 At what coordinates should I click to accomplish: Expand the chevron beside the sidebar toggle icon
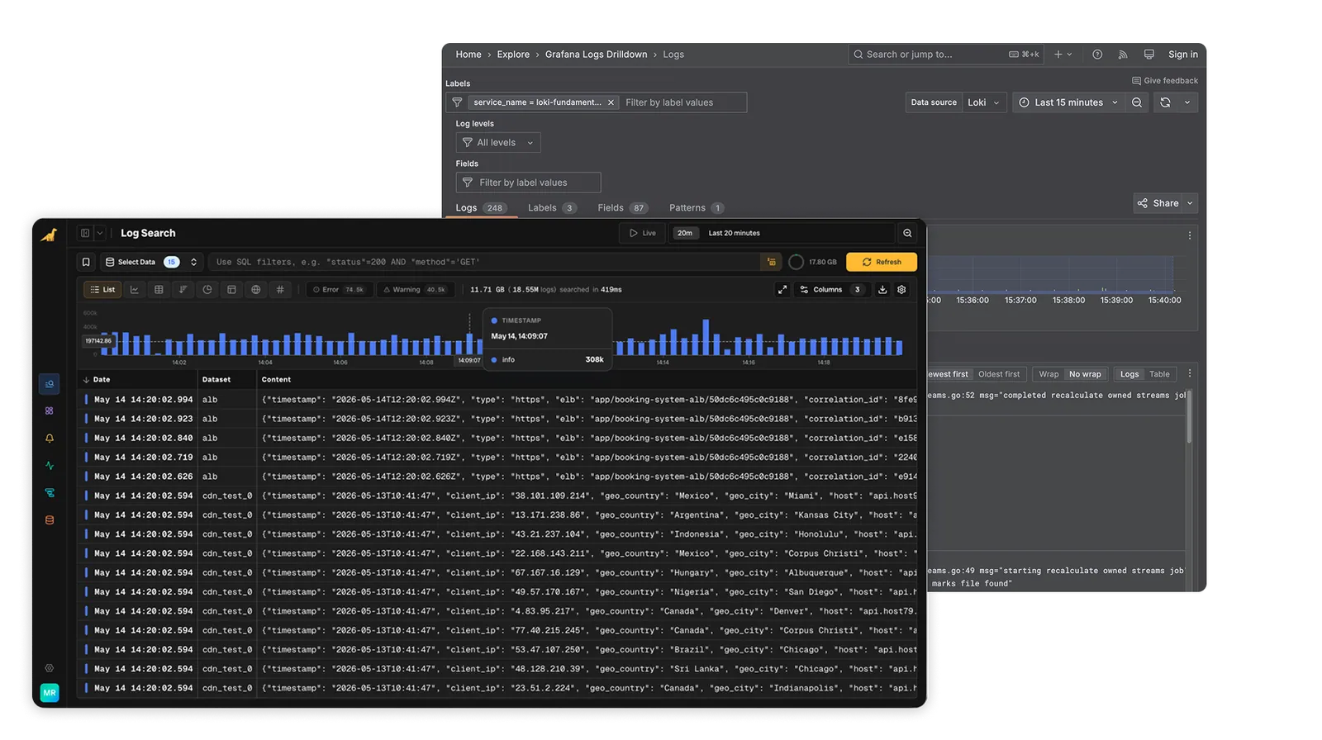coord(100,233)
